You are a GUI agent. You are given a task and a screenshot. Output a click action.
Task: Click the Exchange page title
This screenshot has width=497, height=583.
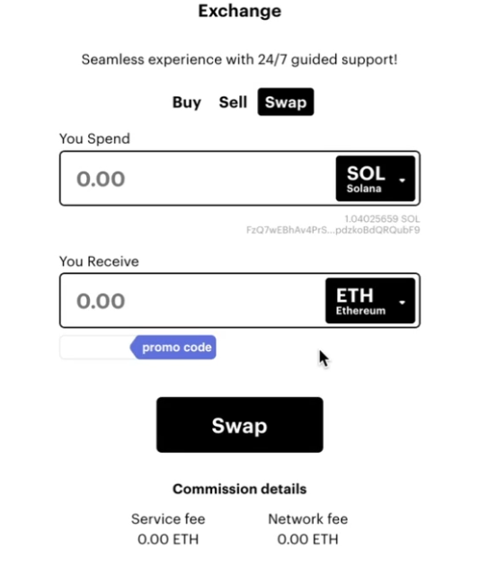[x=240, y=11]
